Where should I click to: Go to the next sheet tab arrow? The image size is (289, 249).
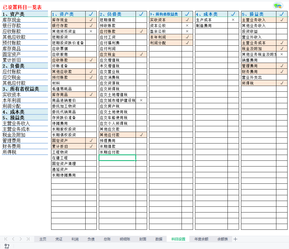(x=21, y=239)
